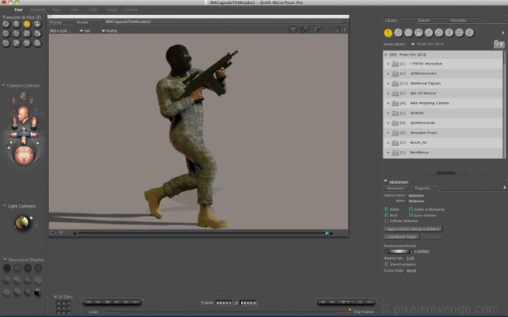Collapse the Poser Pro 2010 root
Viewport: 508px width, 317px height.
(x=385, y=55)
